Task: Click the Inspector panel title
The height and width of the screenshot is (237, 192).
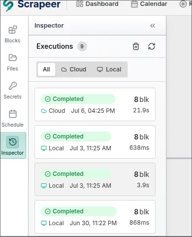Action: click(x=49, y=26)
